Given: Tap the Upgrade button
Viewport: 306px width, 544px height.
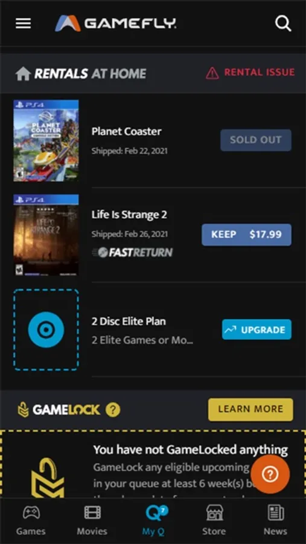Looking at the screenshot, I should coord(257,329).
